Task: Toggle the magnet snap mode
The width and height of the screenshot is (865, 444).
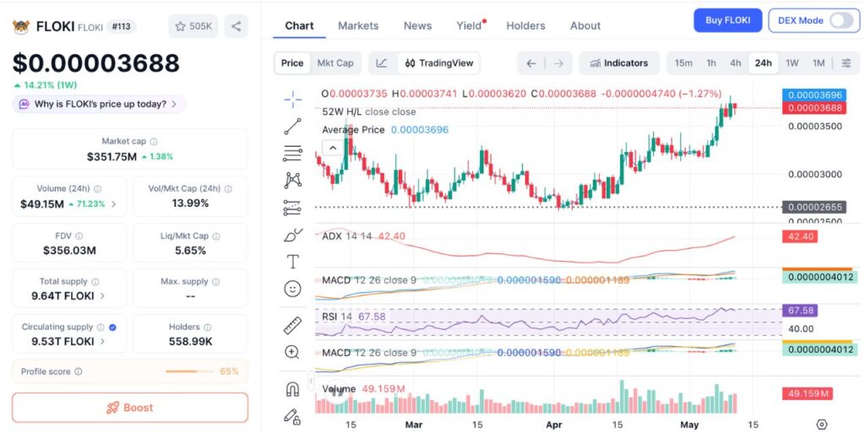Action: click(292, 389)
